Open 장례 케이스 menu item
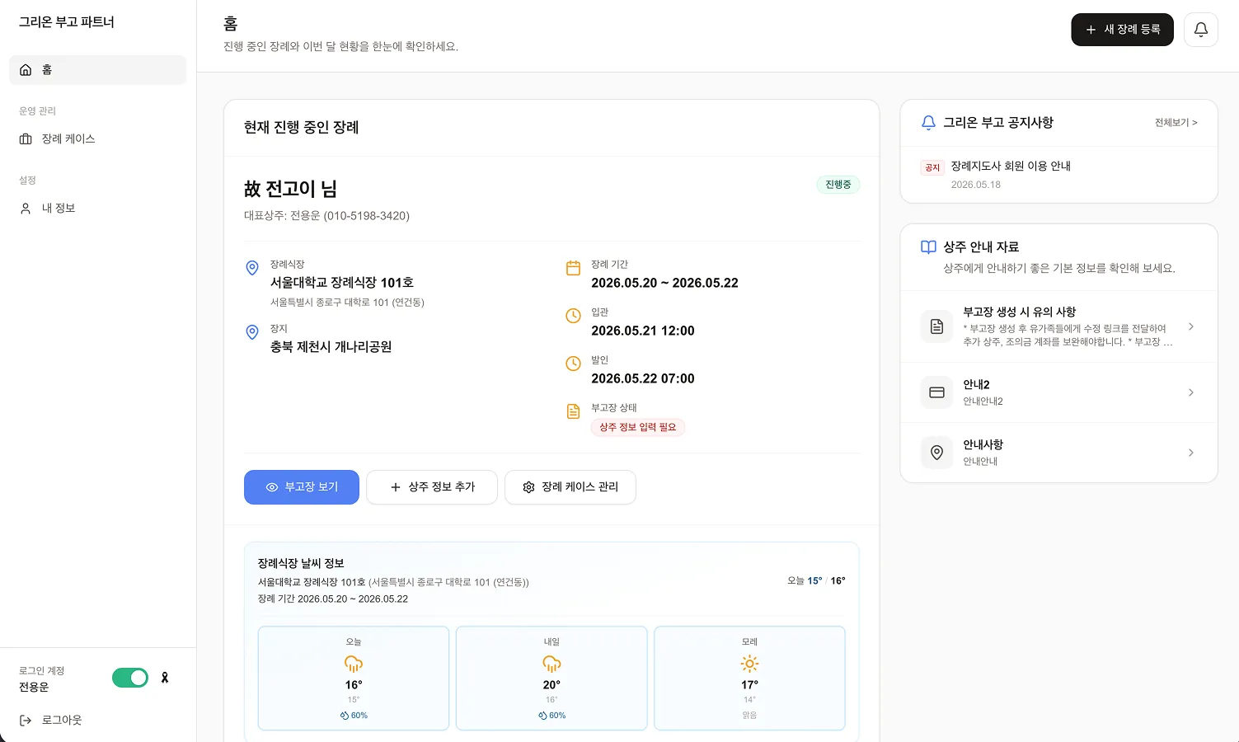Screen dimensions: 1239x742 [97, 139]
